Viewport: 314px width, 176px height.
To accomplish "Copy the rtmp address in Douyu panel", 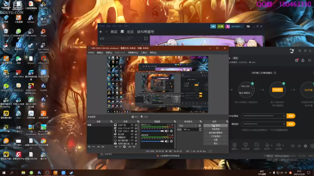I will pyautogui.click(x=291, y=116).
